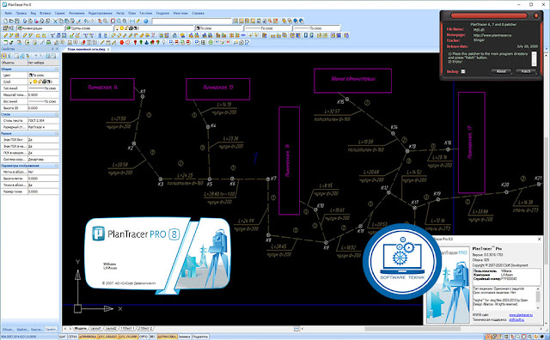This screenshot has height=340, width=550.
Task: Open the Группы слоев dropdown
Action: (x=89, y=28)
